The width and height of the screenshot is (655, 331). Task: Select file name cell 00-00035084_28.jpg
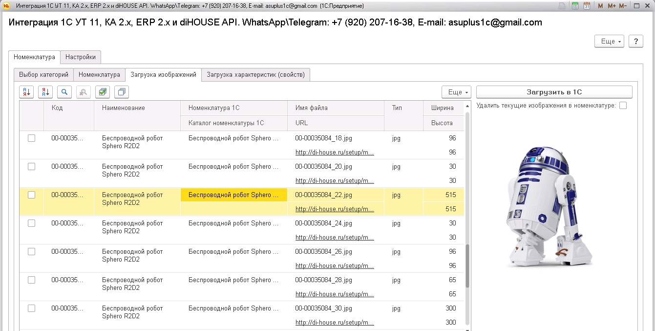point(336,280)
